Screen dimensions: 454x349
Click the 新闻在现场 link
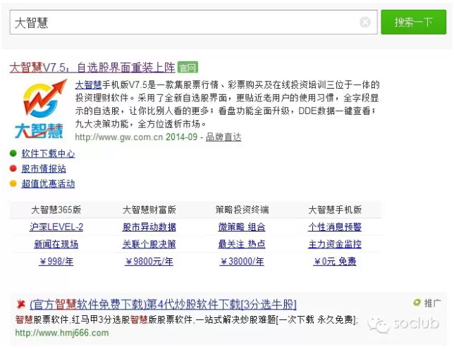(x=56, y=244)
